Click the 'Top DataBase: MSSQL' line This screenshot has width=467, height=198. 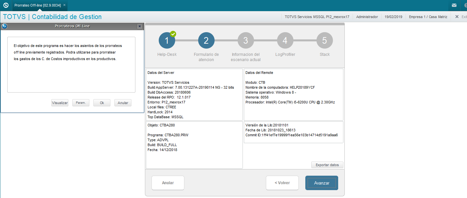tap(165, 117)
